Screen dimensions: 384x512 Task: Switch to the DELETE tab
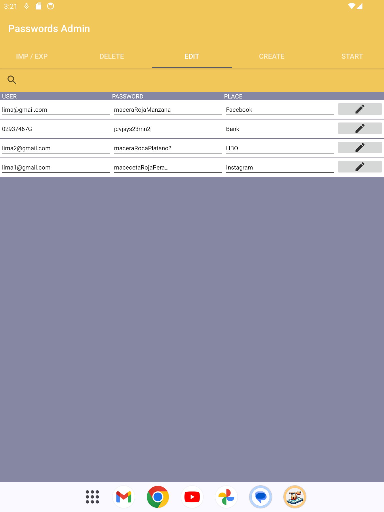(112, 56)
